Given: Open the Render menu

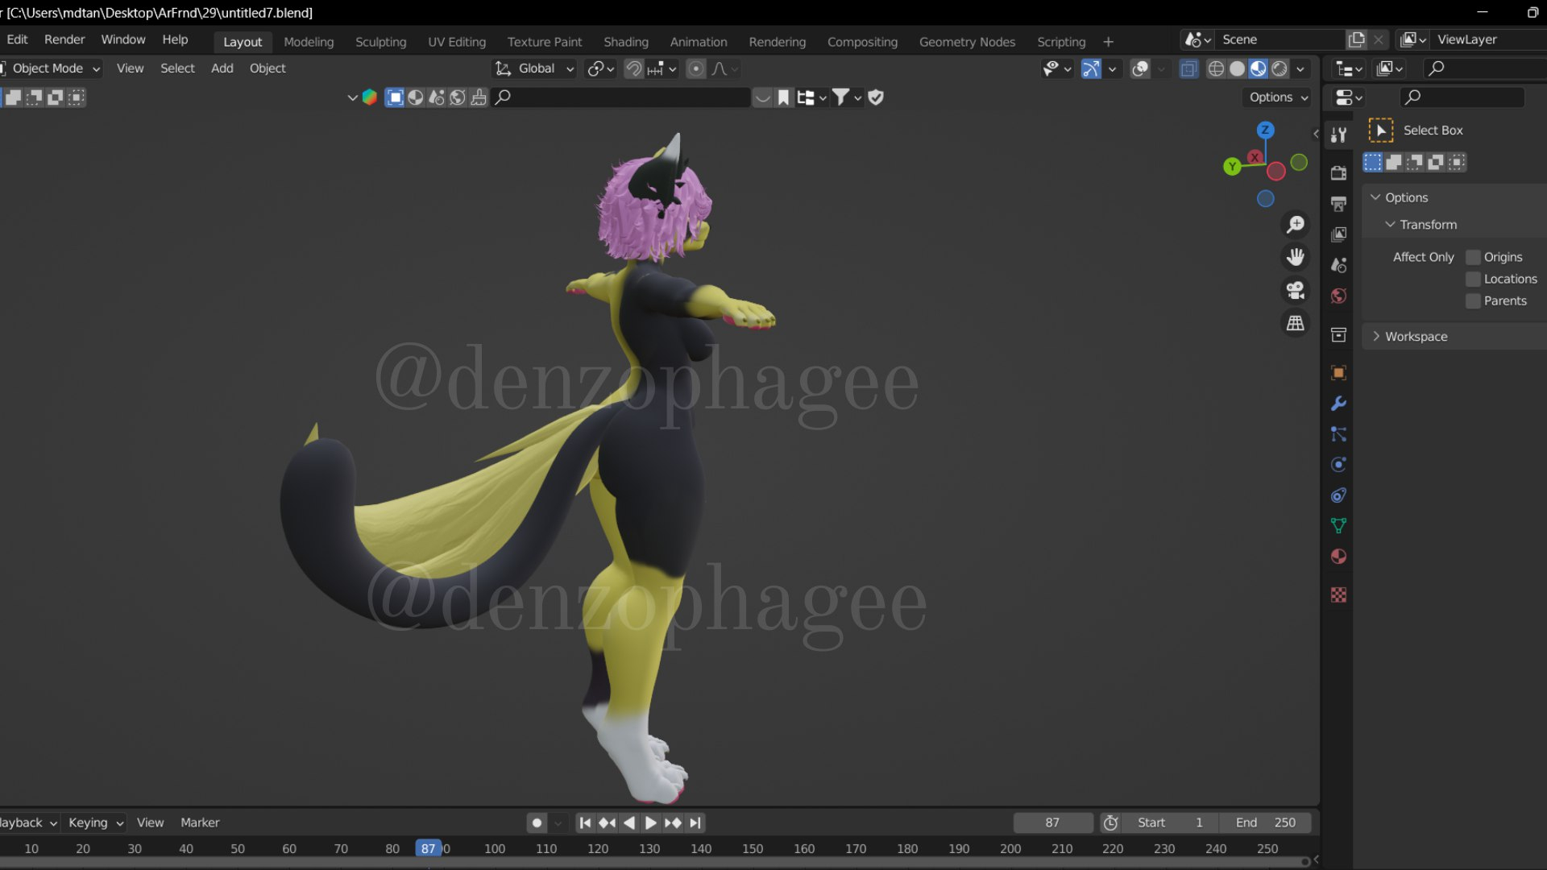Looking at the screenshot, I should [64, 39].
